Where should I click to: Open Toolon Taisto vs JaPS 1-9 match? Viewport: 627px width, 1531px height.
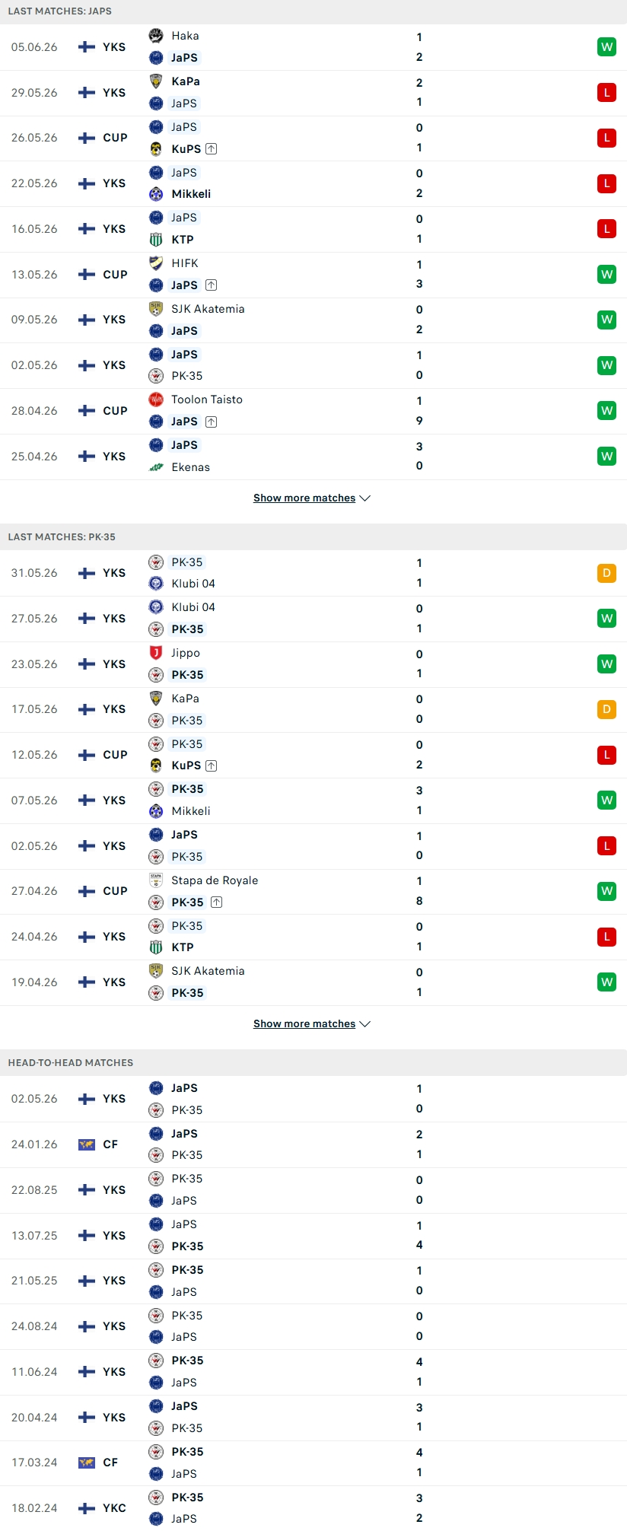pyautogui.click(x=313, y=411)
